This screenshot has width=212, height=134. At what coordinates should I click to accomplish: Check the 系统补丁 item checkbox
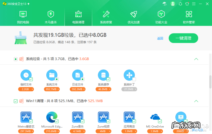pos(134,79)
